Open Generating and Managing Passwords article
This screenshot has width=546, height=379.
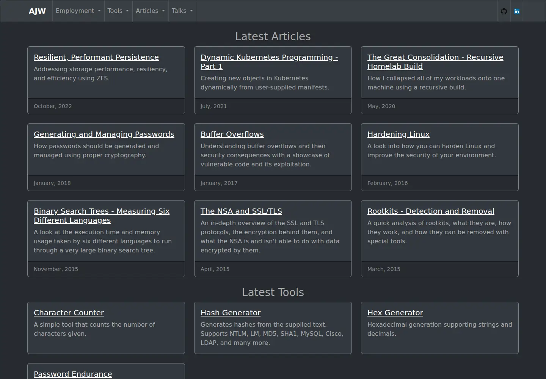coord(104,134)
